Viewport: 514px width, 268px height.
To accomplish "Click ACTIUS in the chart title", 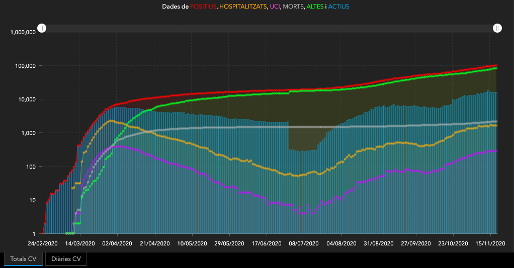I will [x=338, y=7].
